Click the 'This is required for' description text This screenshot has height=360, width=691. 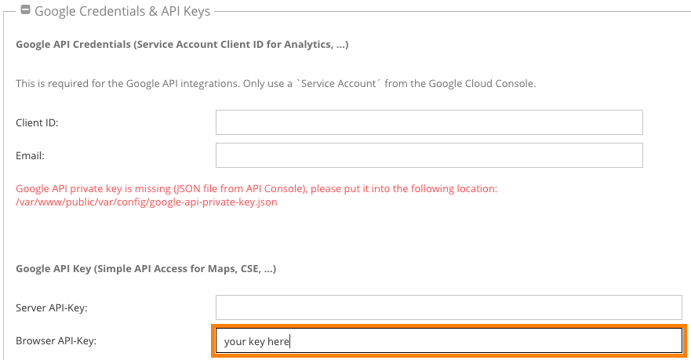click(x=276, y=84)
